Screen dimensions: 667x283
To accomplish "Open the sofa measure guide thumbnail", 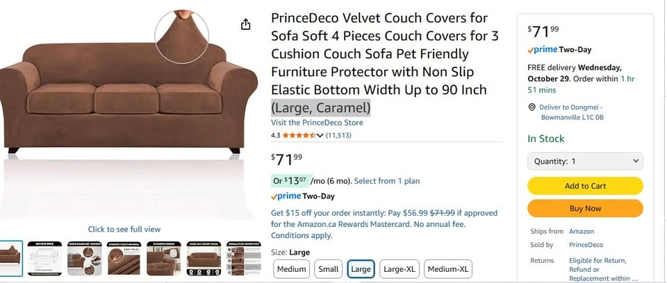I will (44, 259).
